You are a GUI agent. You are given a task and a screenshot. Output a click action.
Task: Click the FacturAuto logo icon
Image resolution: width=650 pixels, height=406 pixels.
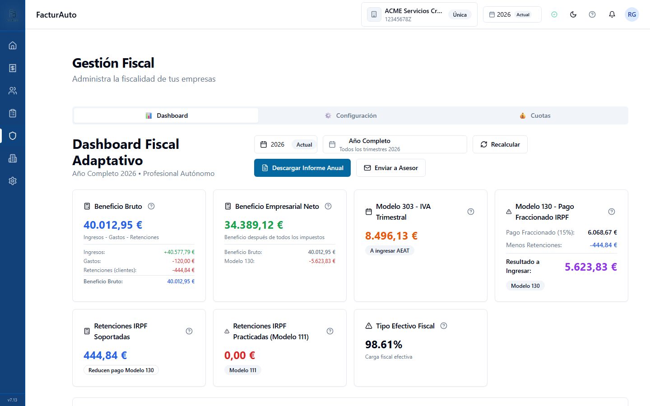coord(13,15)
